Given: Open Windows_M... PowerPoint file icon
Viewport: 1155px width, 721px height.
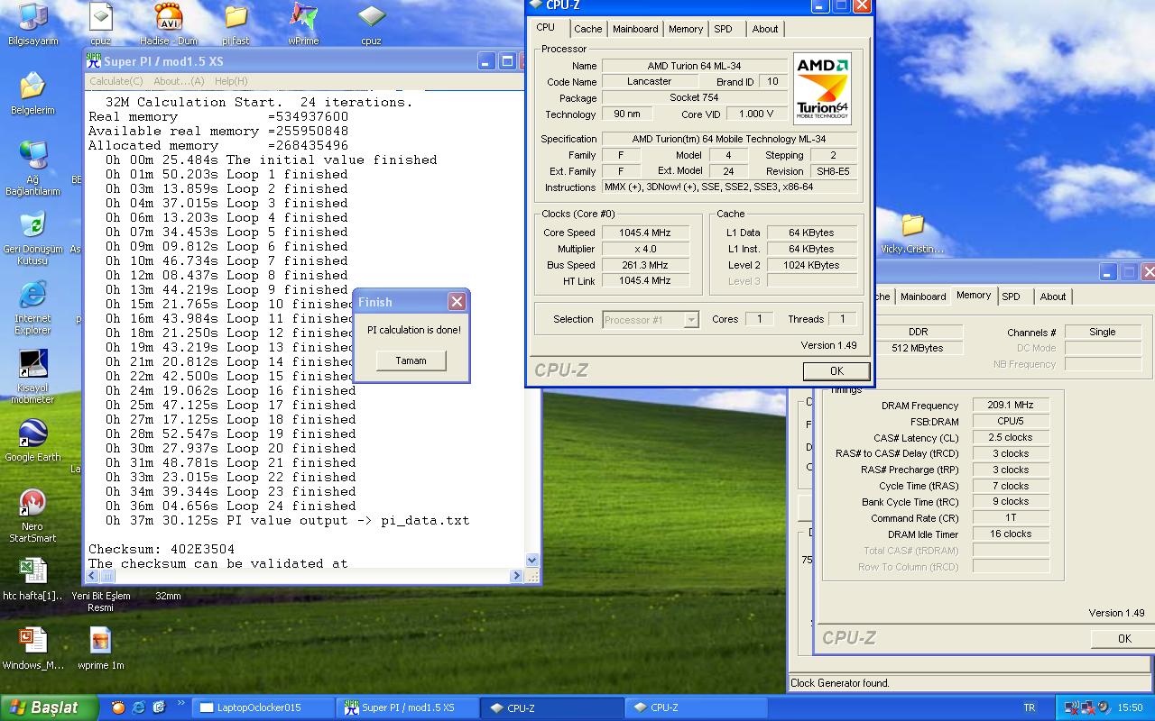Looking at the screenshot, I should [32, 641].
